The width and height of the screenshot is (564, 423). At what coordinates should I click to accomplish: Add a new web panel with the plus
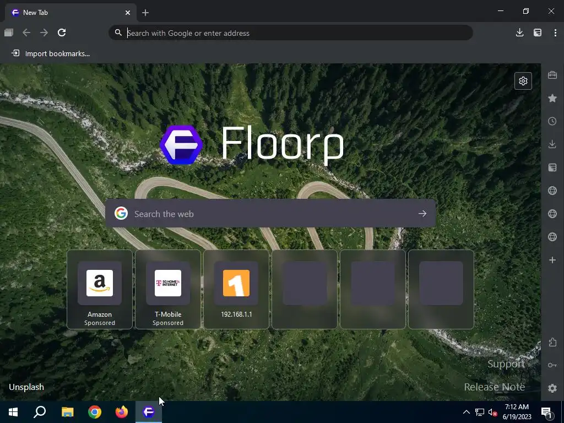tap(552, 260)
